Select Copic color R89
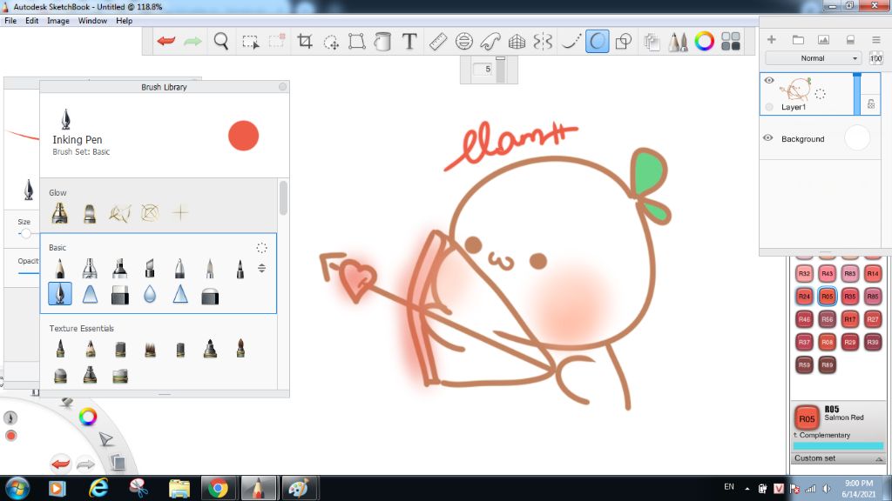The width and height of the screenshot is (892, 501). coord(828,364)
